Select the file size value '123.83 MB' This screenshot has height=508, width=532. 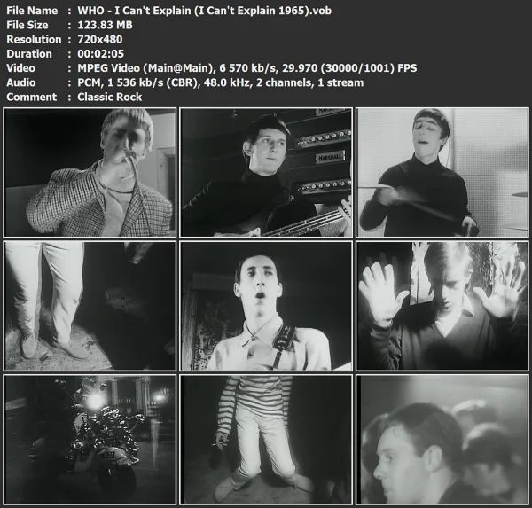pos(105,25)
